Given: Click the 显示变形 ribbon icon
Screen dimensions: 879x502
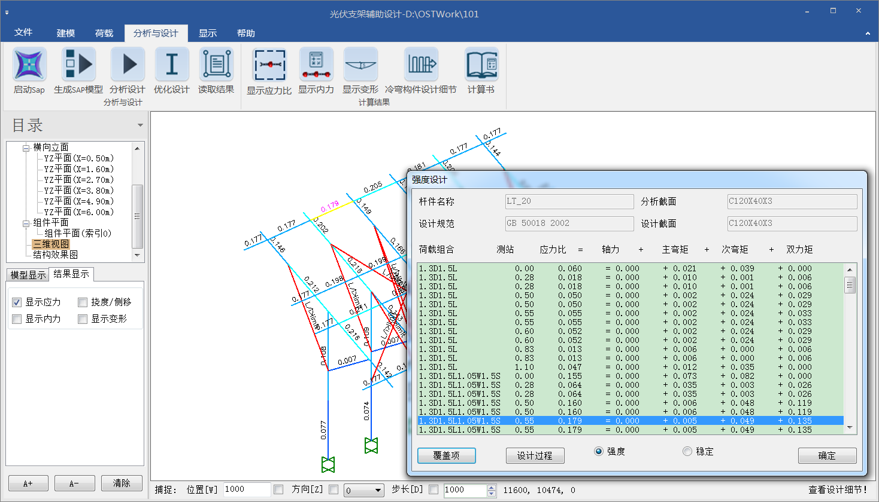Looking at the screenshot, I should 360,65.
